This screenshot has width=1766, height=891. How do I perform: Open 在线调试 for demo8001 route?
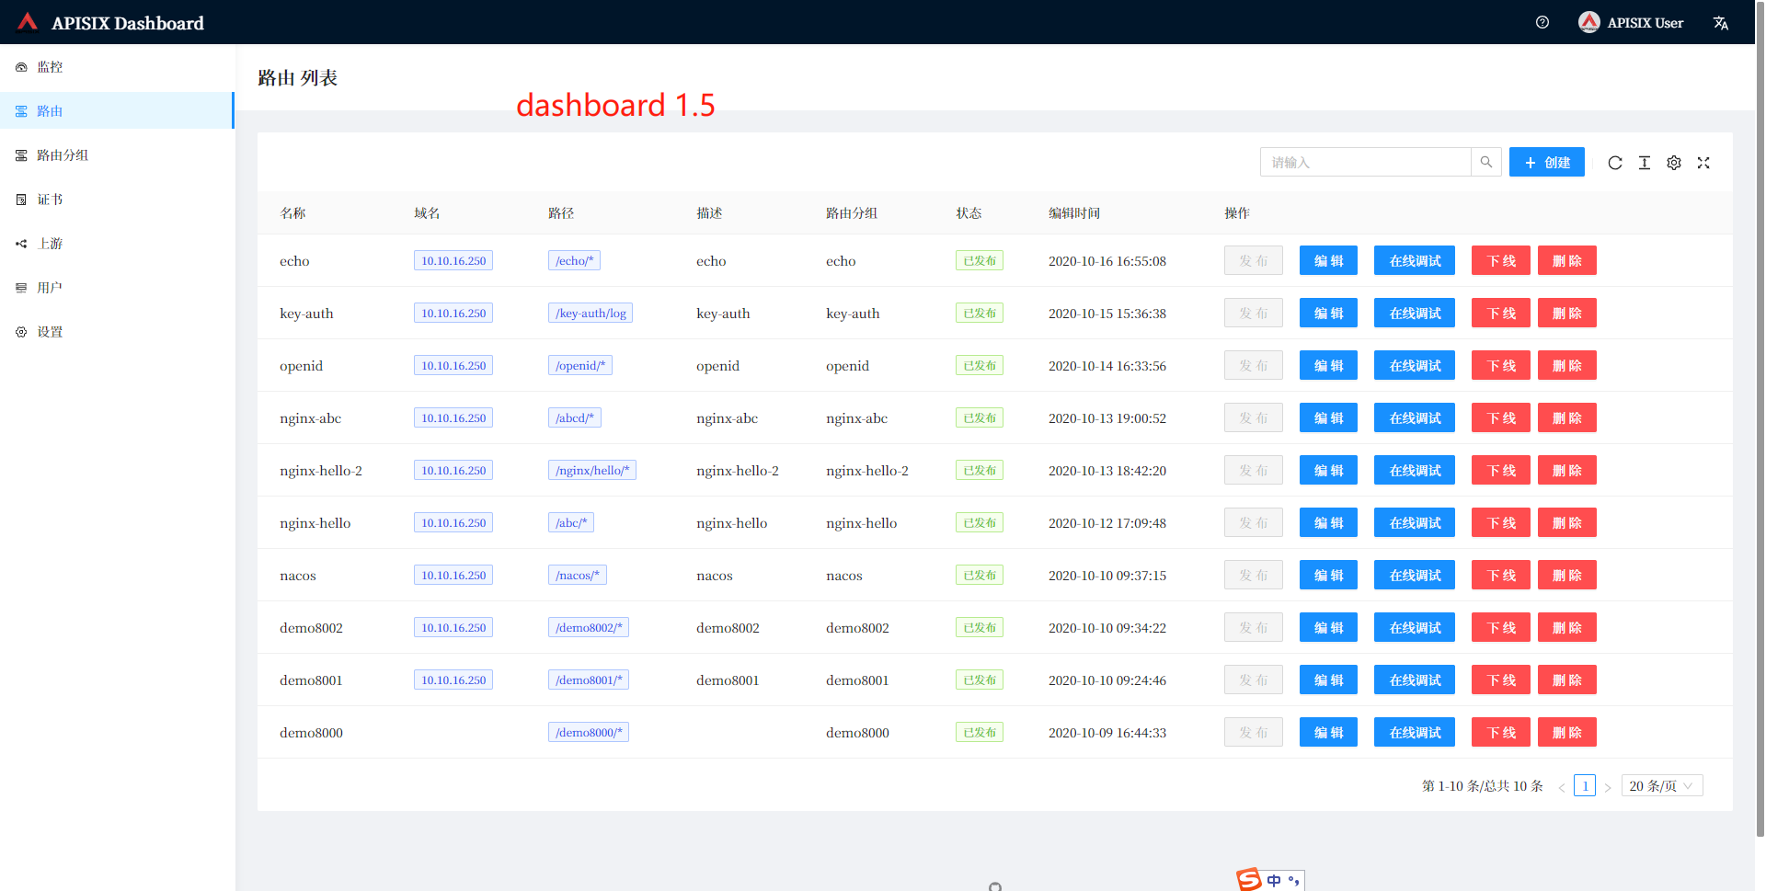tap(1415, 680)
